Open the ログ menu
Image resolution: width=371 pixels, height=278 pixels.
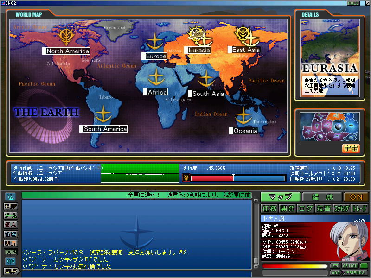[x=305, y=208]
